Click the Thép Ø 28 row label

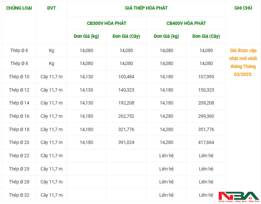tap(19, 182)
